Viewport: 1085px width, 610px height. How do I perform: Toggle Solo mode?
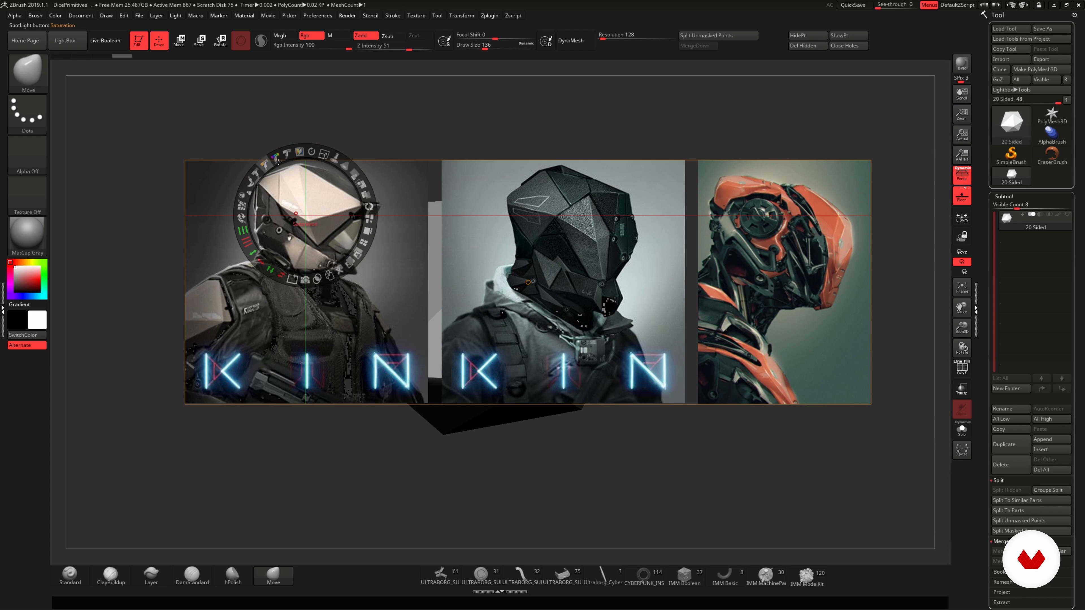tap(962, 430)
